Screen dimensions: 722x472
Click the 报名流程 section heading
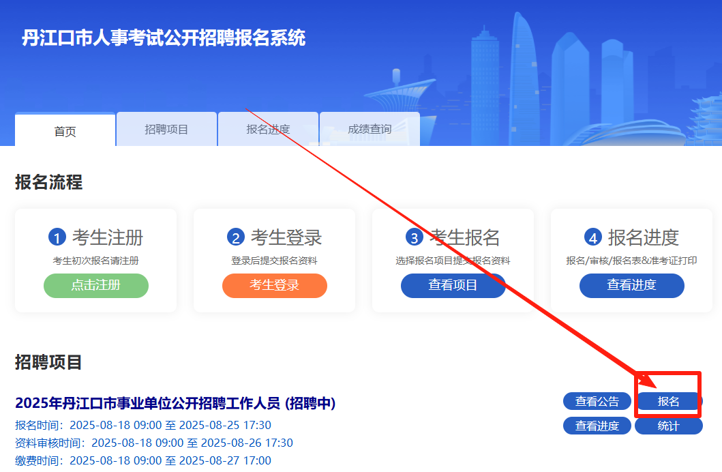tap(49, 182)
